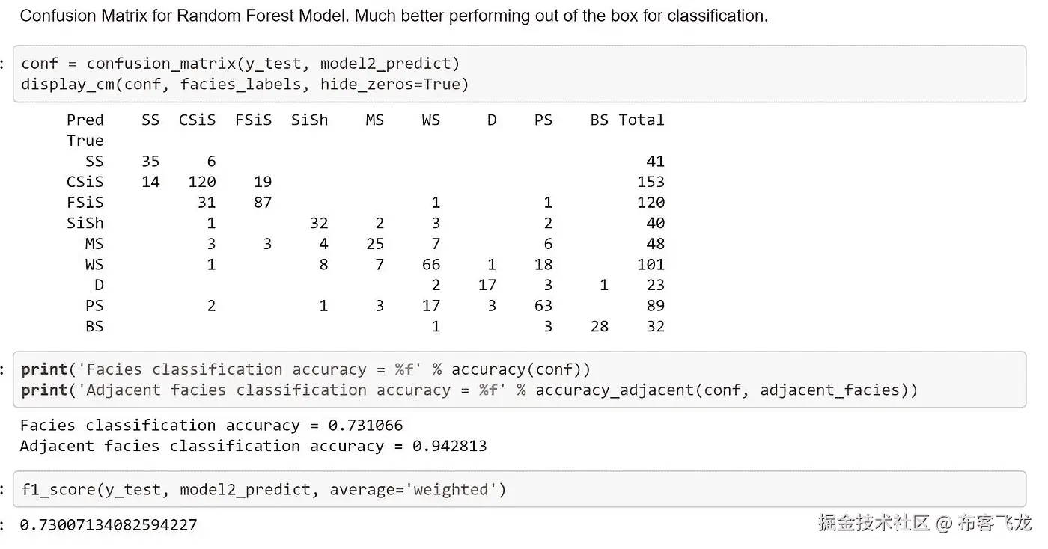The width and height of the screenshot is (1048, 549).
Task: Click the Total column header
Action: coord(642,120)
